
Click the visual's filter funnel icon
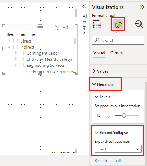[x=58, y=27]
